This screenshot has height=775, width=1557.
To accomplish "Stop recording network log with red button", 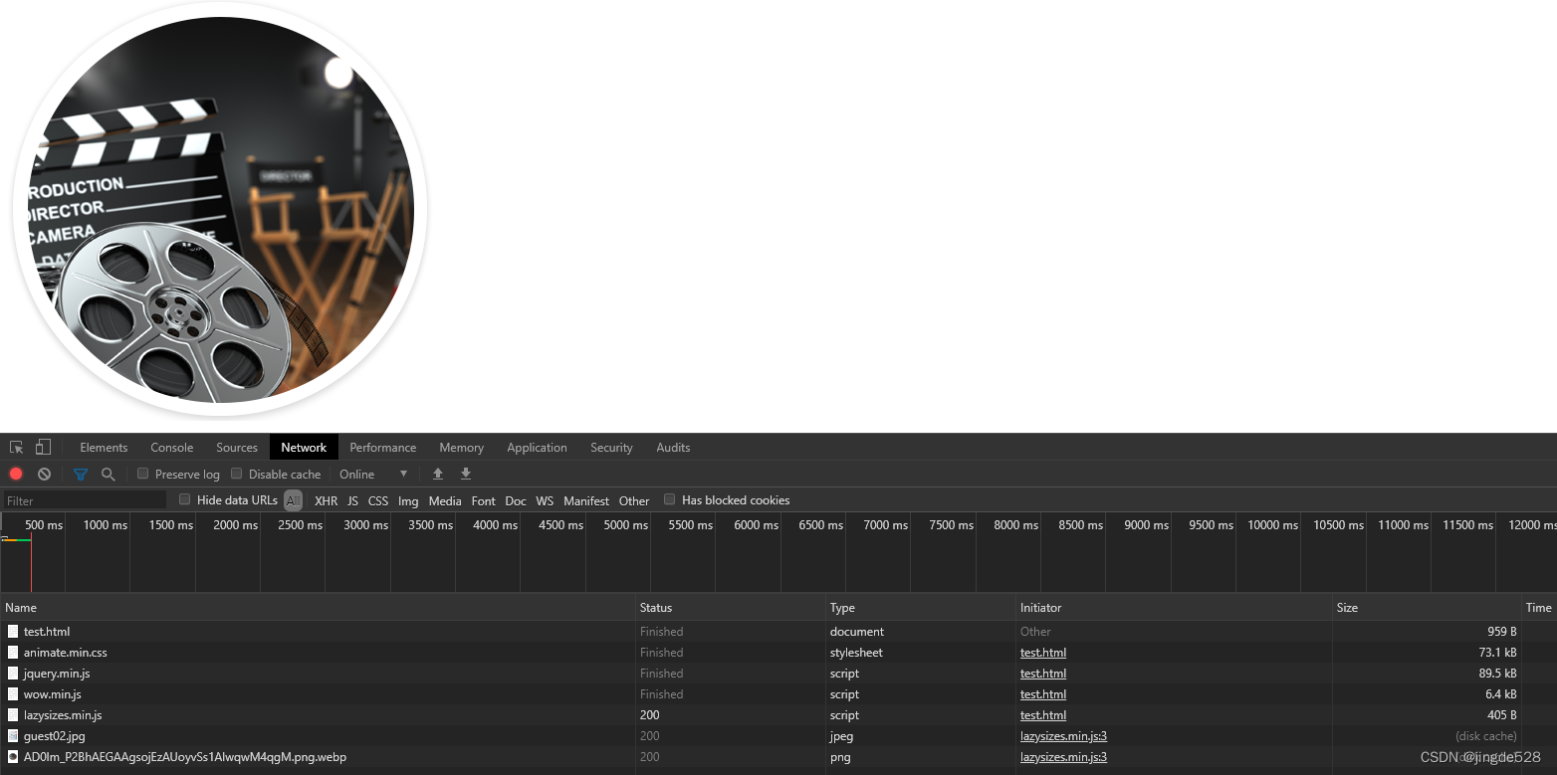I will (16, 474).
